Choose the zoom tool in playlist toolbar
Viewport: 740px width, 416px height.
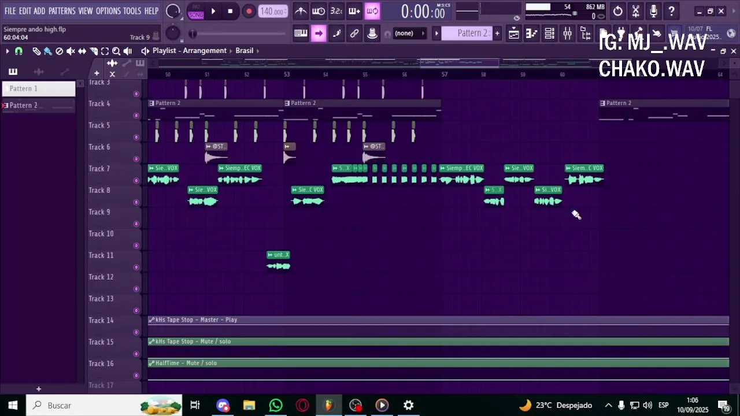point(116,51)
